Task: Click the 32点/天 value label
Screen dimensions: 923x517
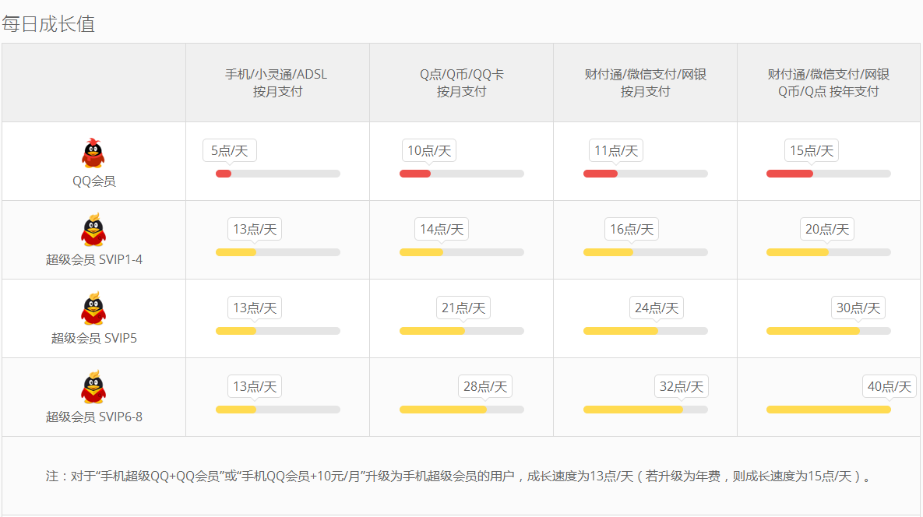Action: (682, 386)
